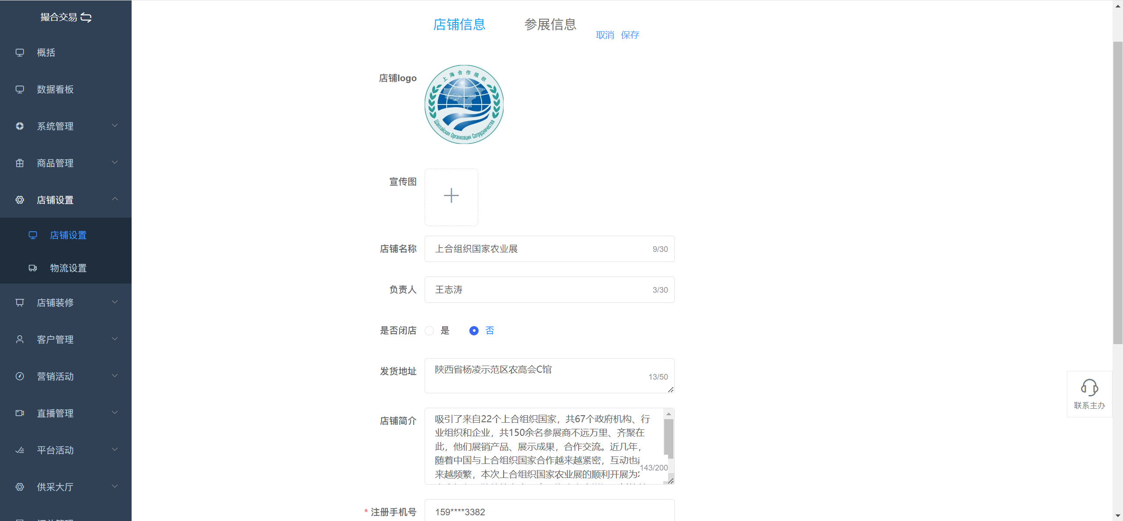Screen dimensions: 1123x521
Task: Expand the 商品管理 menu chevron
Action: point(115,163)
